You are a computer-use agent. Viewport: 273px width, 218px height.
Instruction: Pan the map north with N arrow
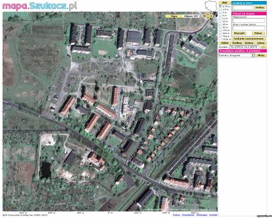click(208, 14)
